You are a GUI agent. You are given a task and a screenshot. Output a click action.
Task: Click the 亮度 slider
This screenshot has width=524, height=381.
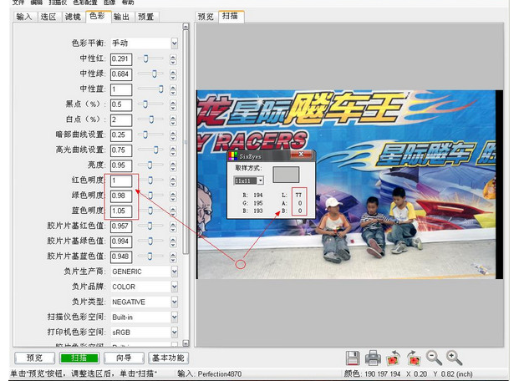[150, 165]
